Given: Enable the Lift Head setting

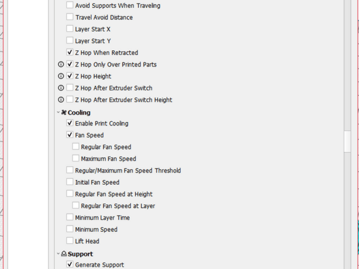Looking at the screenshot, I should [70, 241].
